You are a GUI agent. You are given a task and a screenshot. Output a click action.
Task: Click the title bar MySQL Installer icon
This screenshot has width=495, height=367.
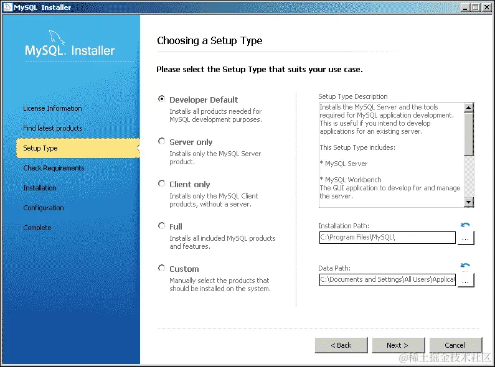(7, 7)
